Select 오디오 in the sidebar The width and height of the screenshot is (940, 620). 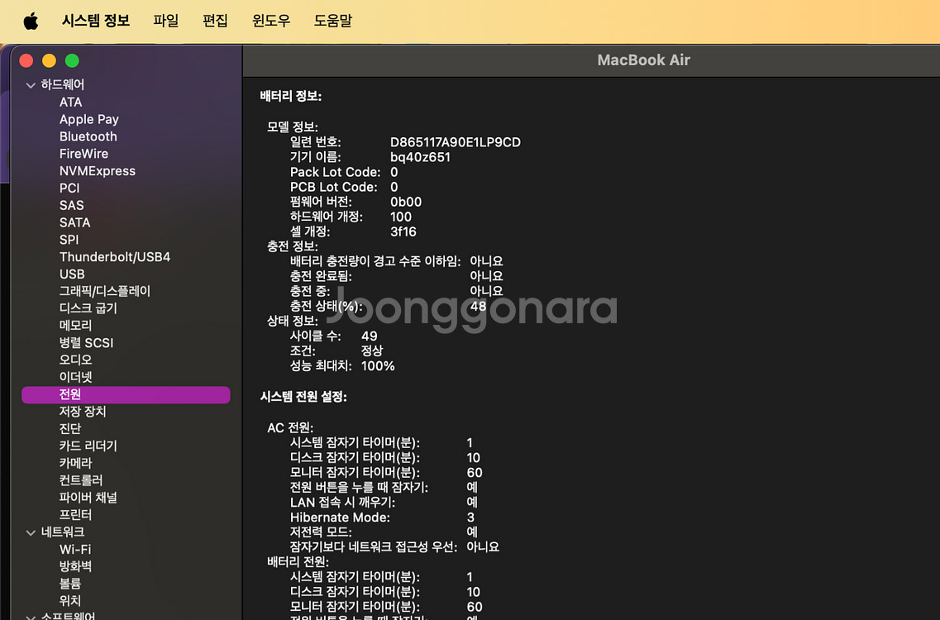(x=75, y=360)
